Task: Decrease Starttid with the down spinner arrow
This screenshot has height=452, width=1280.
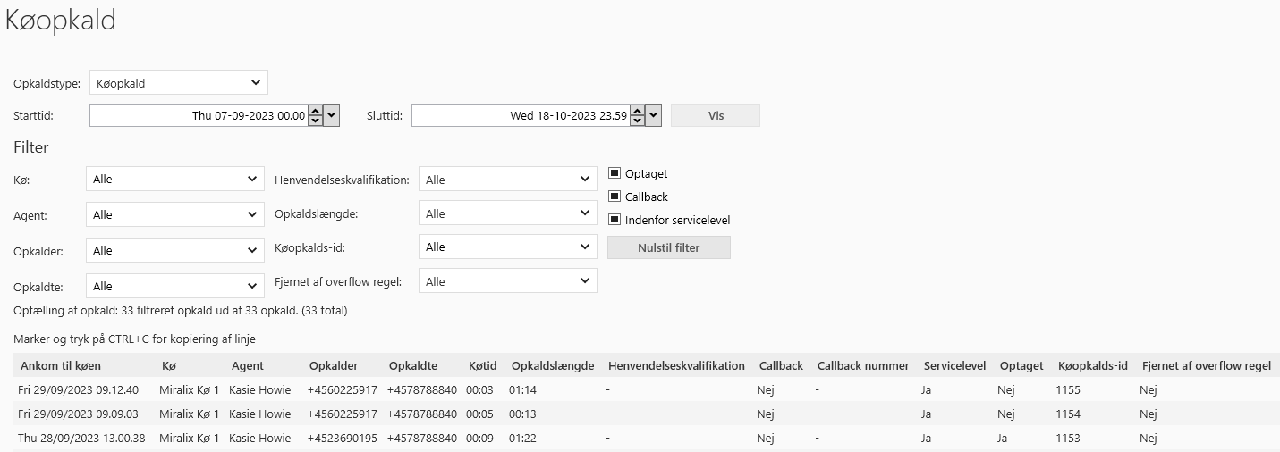Action: tap(314, 121)
